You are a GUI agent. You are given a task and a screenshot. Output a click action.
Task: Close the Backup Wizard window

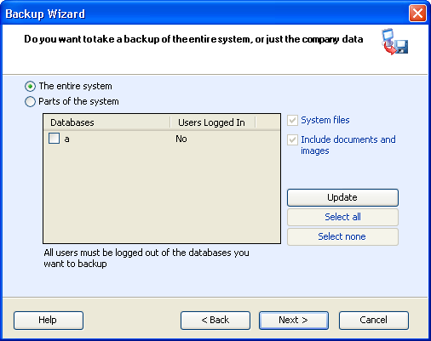coord(417,14)
